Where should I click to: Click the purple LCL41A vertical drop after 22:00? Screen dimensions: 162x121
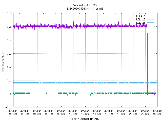coord(147,63)
